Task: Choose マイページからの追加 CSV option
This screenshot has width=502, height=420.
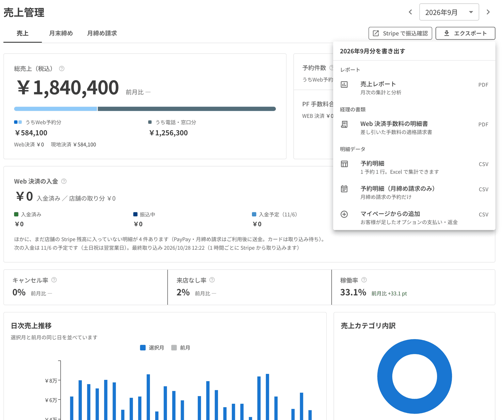Action: click(414, 218)
